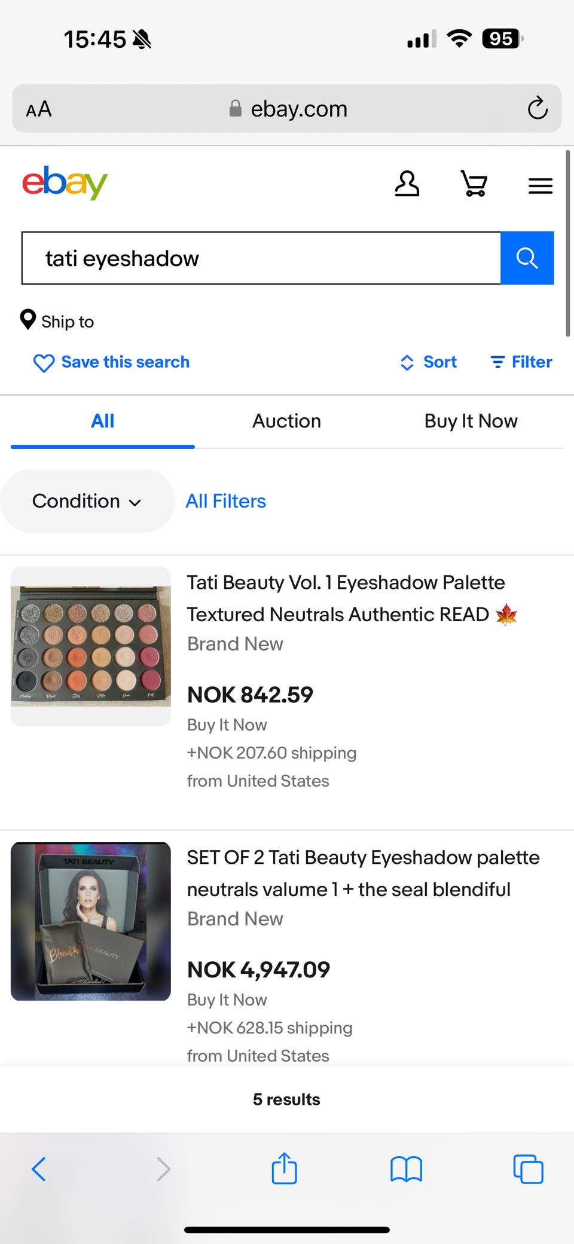Screen dimensions: 574x1244
Task: Open the hamburger menu
Action: tap(540, 186)
